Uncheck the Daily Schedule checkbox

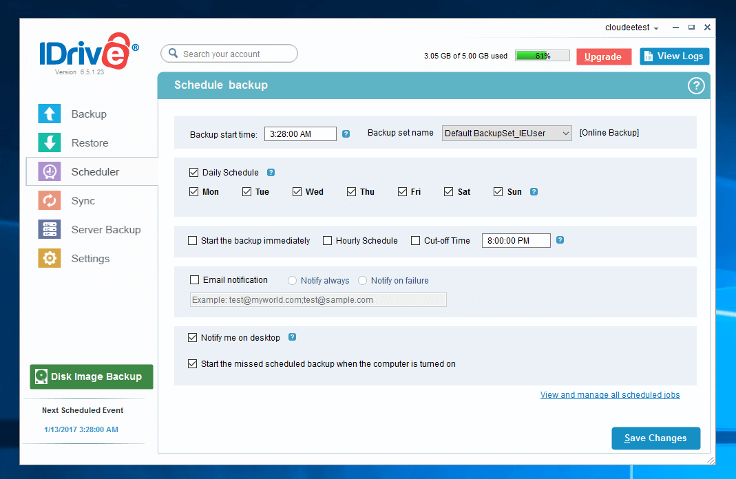click(x=193, y=173)
